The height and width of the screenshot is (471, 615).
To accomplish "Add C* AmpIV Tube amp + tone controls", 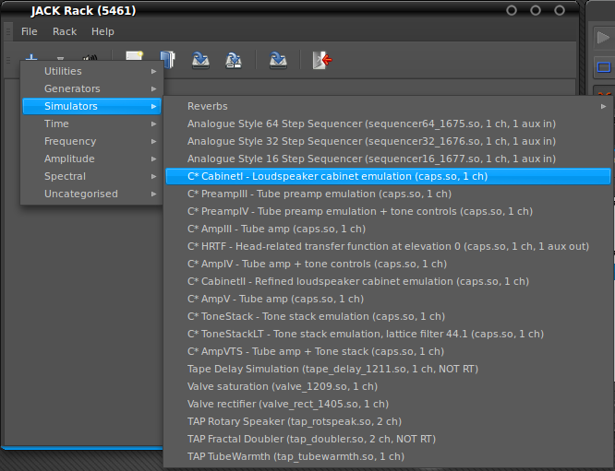I will pos(388,264).
